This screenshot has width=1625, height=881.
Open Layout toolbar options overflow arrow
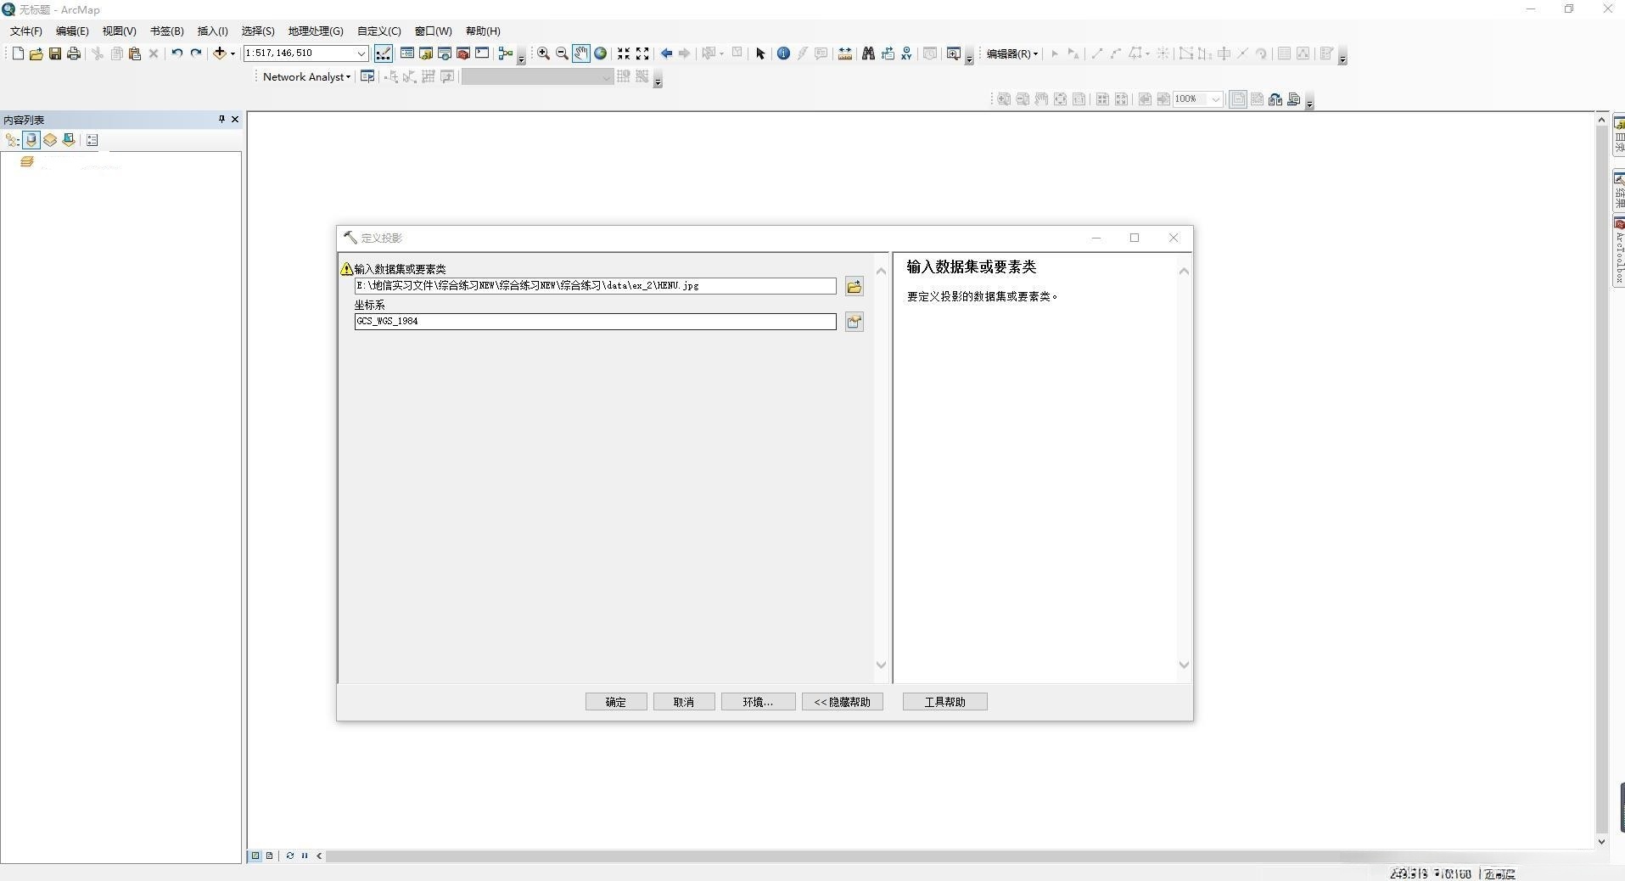click(1309, 103)
